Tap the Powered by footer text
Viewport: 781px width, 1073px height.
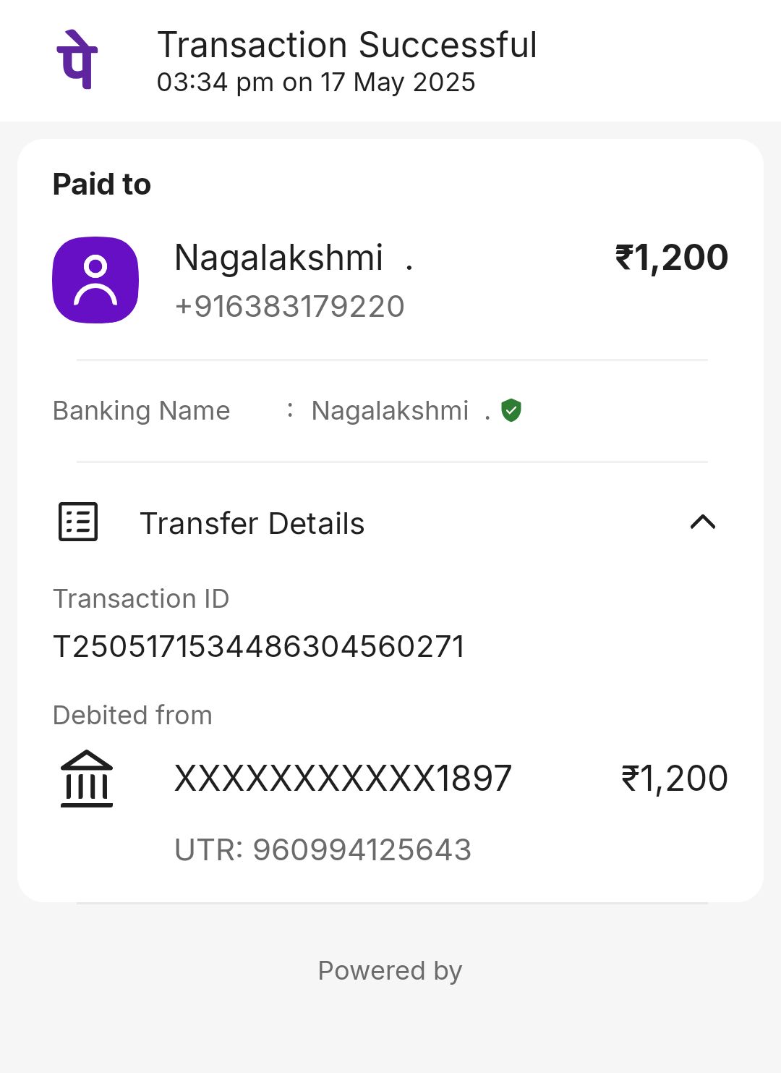tap(390, 971)
